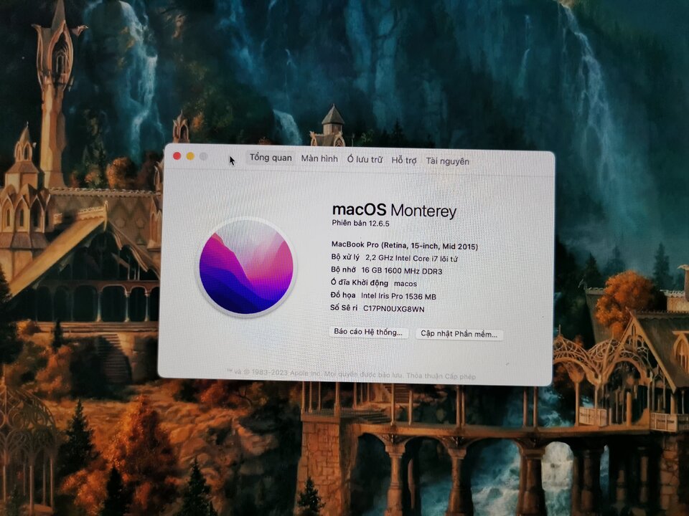Image resolution: width=689 pixels, height=516 pixels.
Task: Minimize the window using the yellow button
Action: click(190, 156)
